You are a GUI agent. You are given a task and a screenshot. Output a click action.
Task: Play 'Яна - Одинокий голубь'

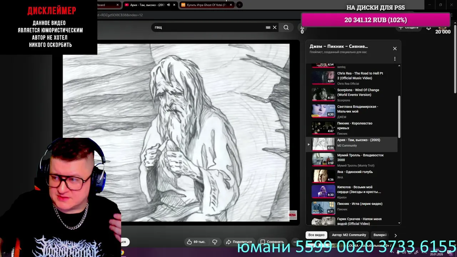pos(355,172)
